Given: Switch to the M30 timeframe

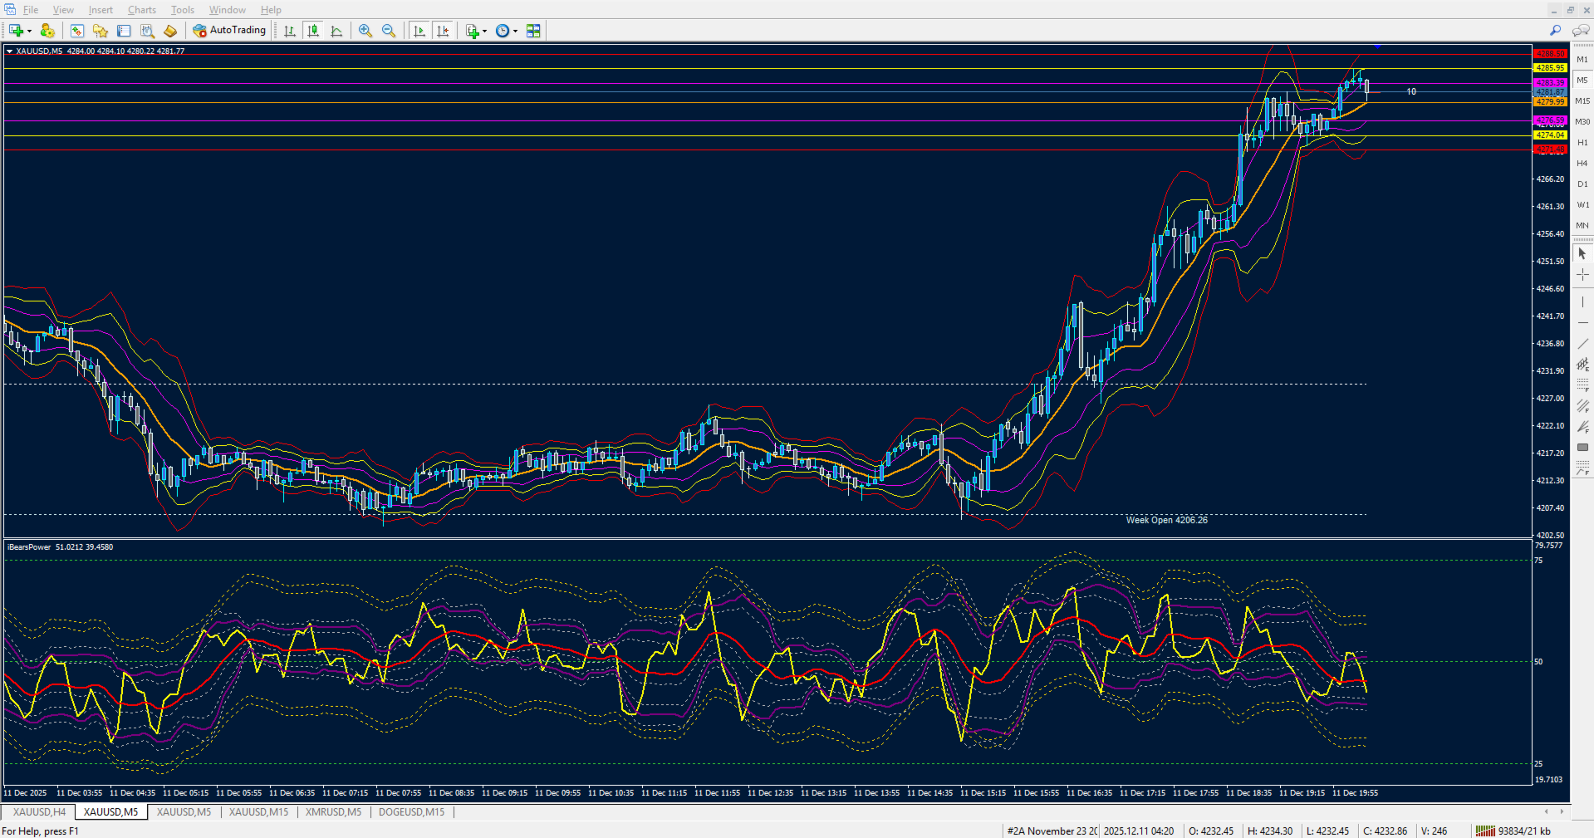Looking at the screenshot, I should click(x=1582, y=122).
